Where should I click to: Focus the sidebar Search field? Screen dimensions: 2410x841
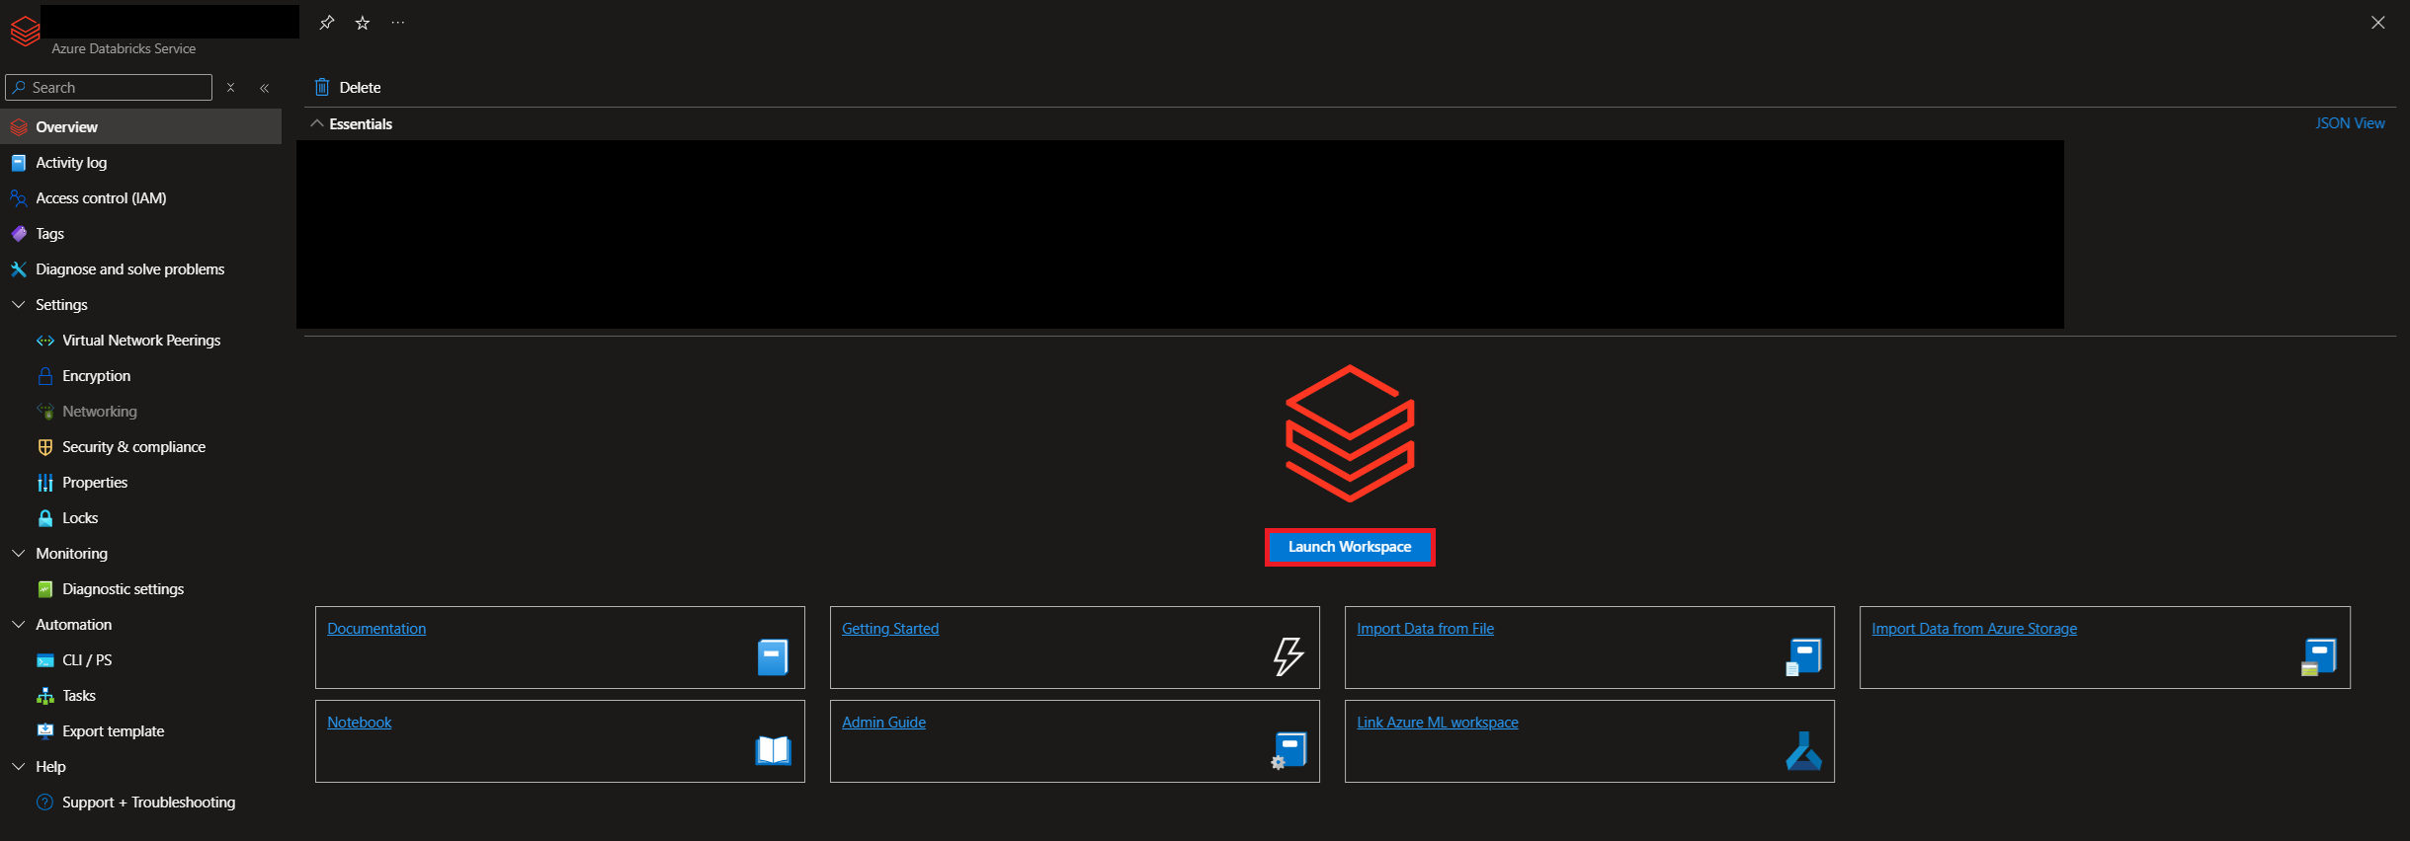(x=109, y=88)
